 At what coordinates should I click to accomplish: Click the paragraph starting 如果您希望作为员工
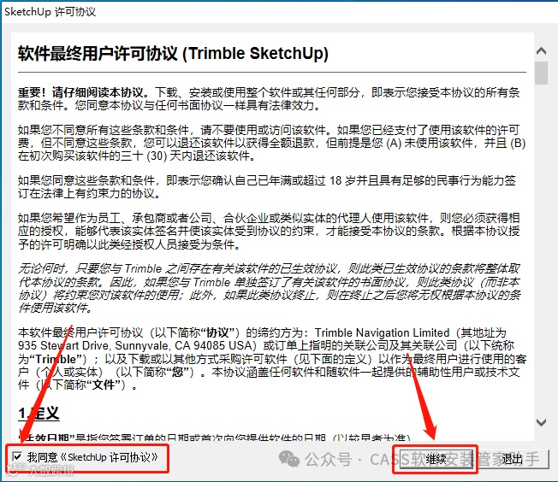click(269, 231)
